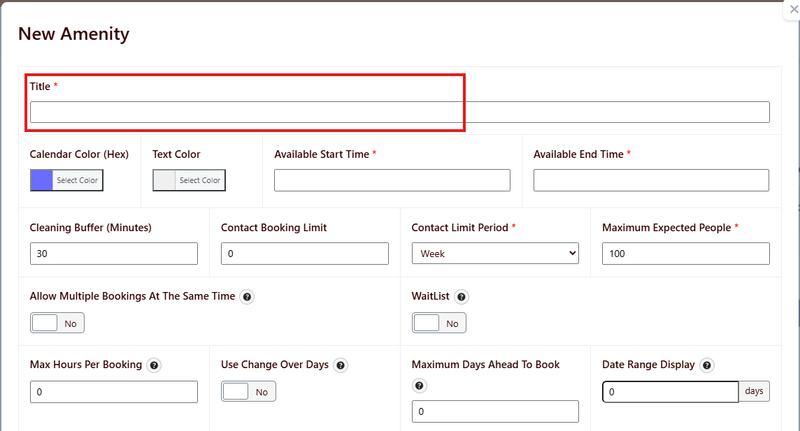Click help icon beside Allow Multiple Bookings
The height and width of the screenshot is (431, 800).
[x=247, y=297]
